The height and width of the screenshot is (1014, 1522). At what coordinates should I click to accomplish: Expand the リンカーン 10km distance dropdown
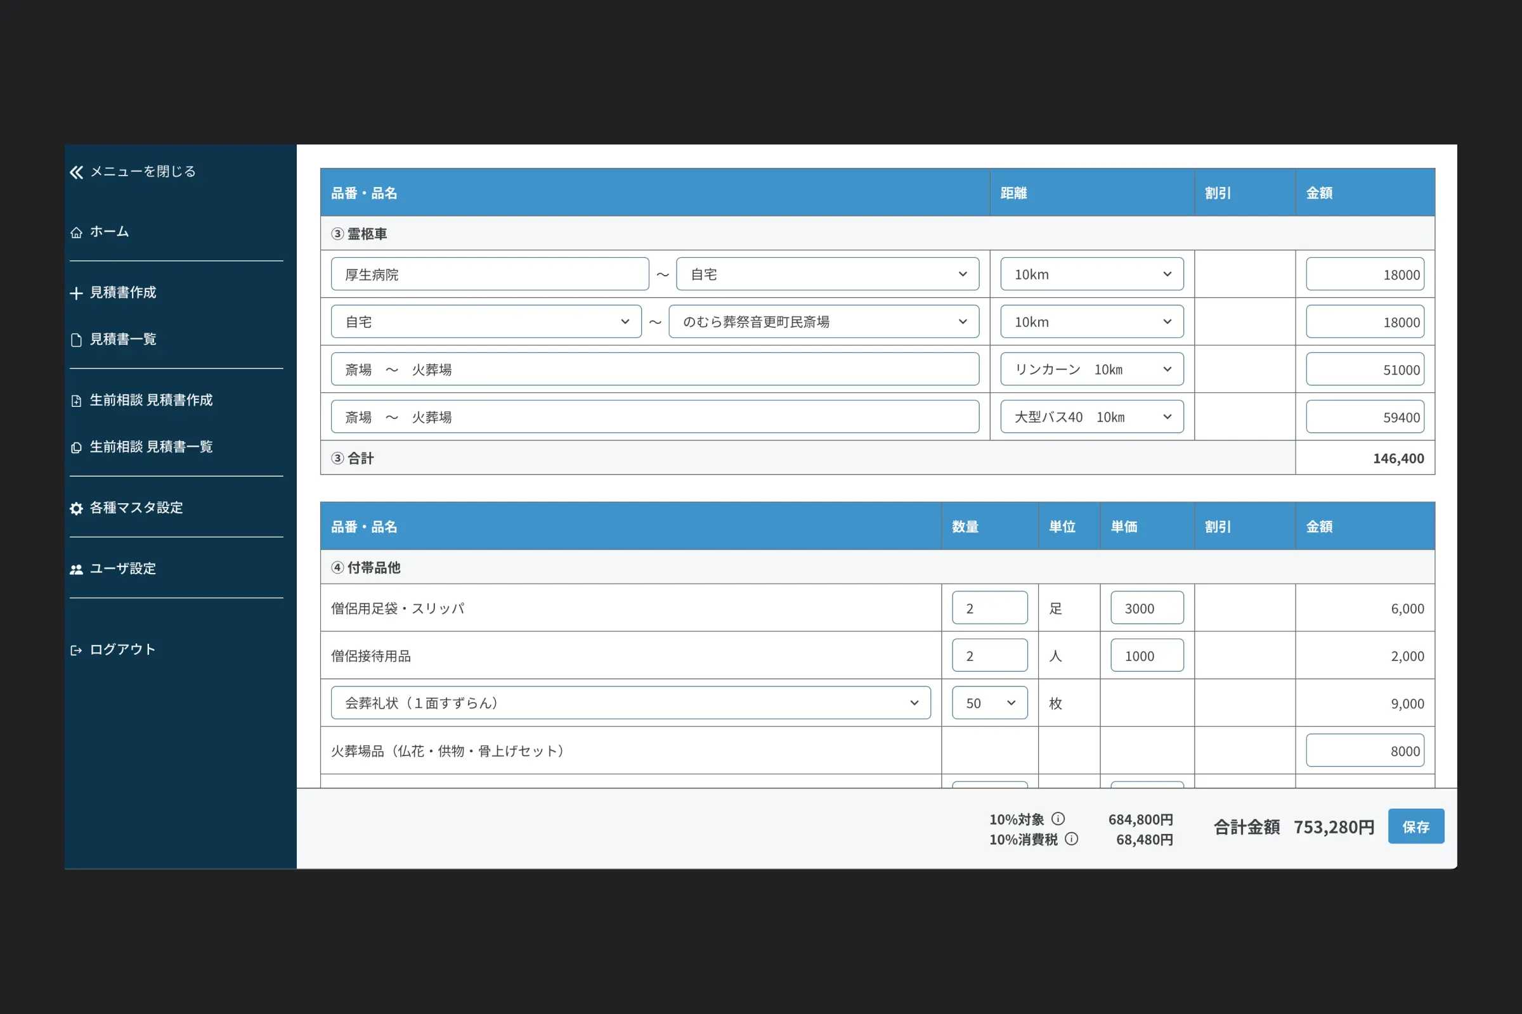[x=1091, y=369]
